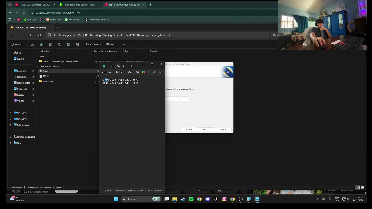Open the Editar menu in Notepad

[x=119, y=72]
